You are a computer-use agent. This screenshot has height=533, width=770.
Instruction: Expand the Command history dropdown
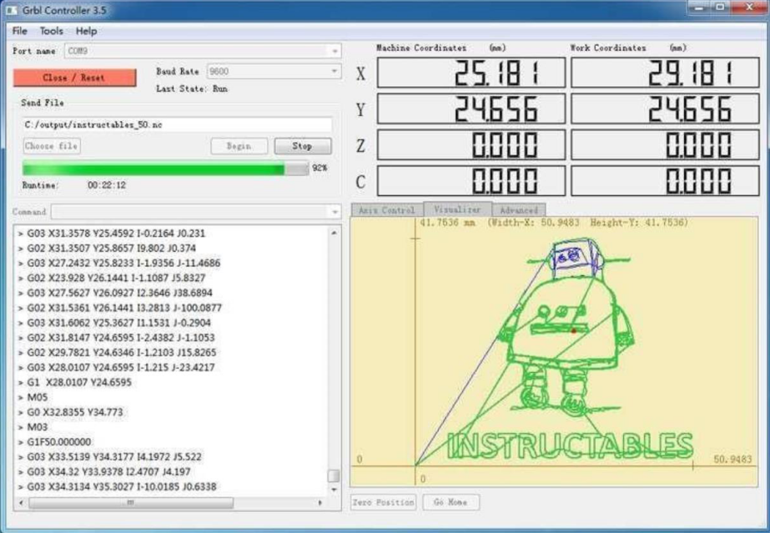[x=335, y=212]
